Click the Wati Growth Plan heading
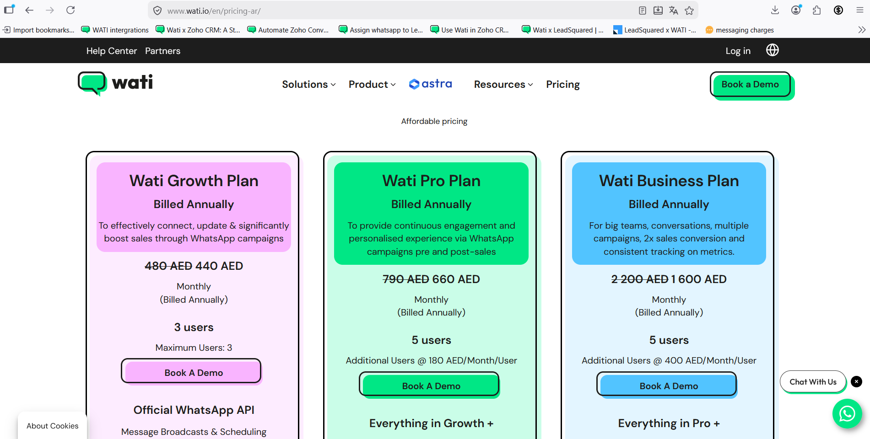 click(x=194, y=181)
